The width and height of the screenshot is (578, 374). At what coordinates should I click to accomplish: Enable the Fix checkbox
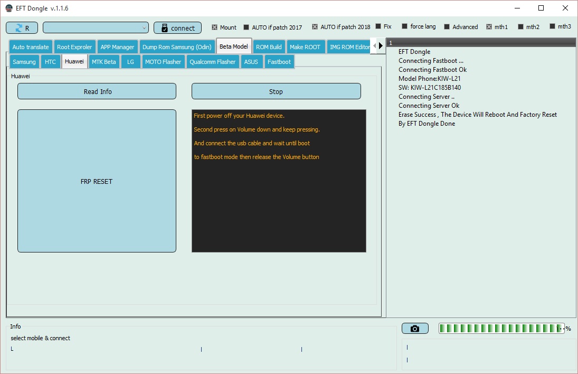[378, 26]
